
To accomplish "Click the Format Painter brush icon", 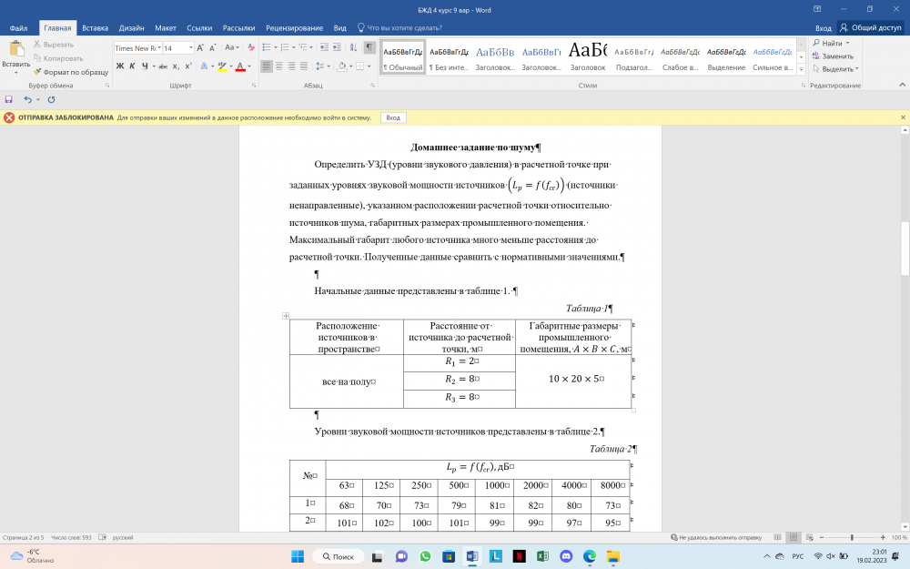I will point(38,71).
